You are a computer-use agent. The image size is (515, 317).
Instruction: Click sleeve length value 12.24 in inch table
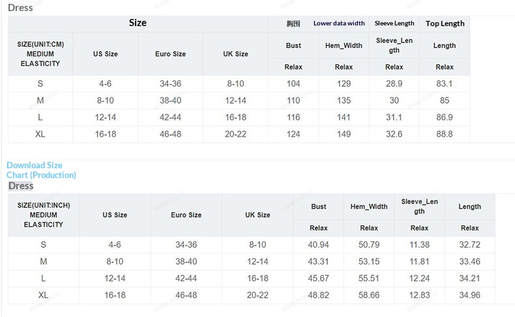[419, 279]
